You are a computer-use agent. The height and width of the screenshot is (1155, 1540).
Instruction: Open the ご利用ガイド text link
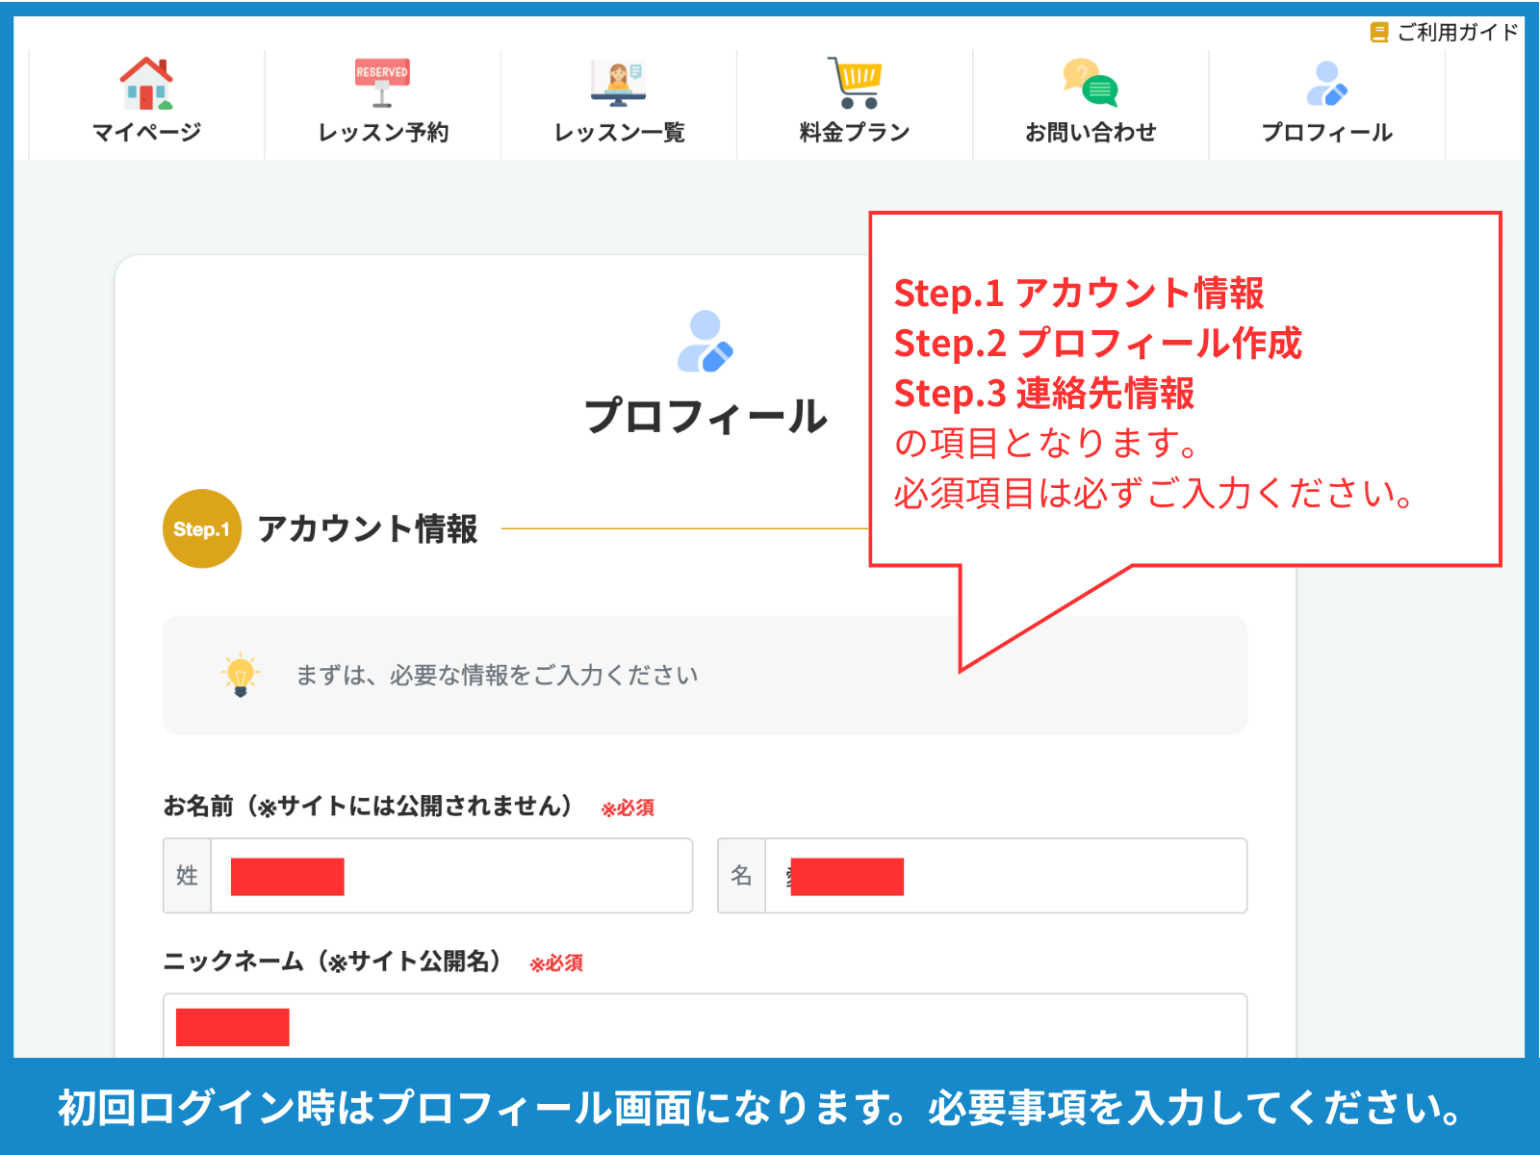click(x=1456, y=33)
